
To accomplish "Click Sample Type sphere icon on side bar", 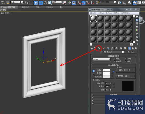I will [x=137, y=17].
